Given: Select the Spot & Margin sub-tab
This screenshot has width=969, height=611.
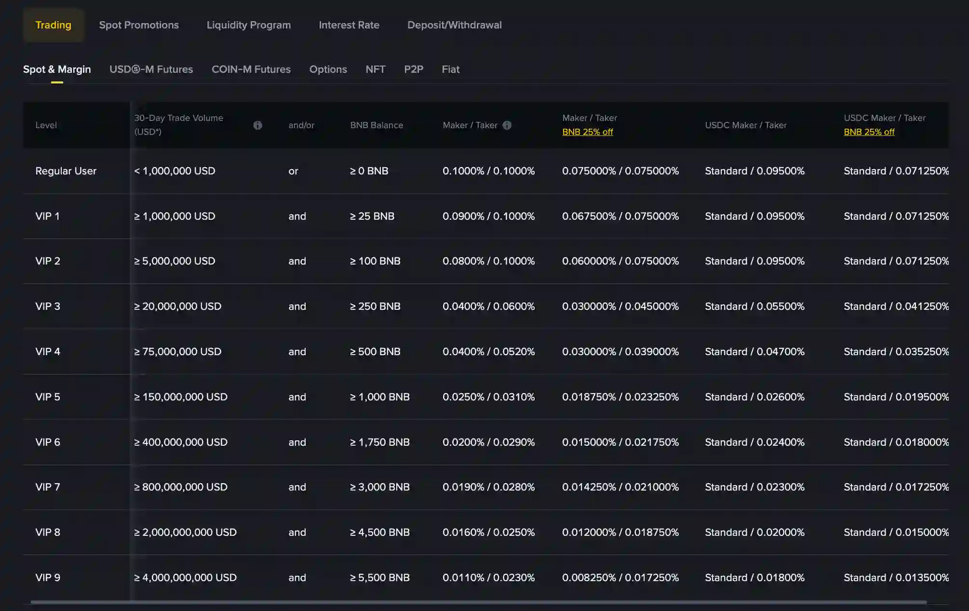Looking at the screenshot, I should (57, 69).
